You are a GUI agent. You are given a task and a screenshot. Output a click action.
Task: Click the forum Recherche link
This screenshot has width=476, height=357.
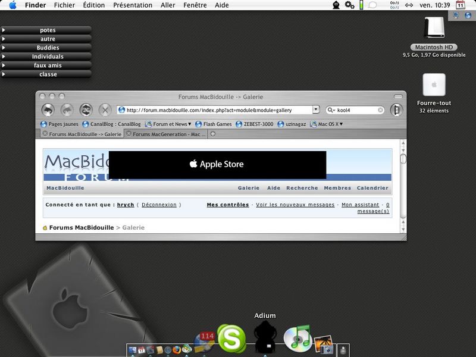tap(302, 188)
